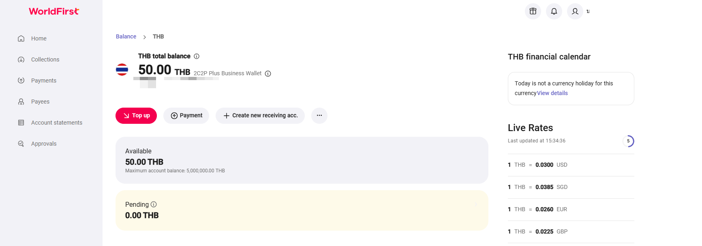Open the Payees section

[40, 102]
